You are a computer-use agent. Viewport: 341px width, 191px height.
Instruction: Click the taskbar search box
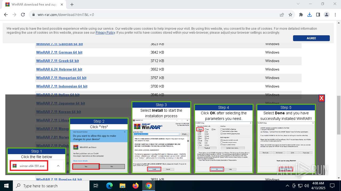tap(51, 186)
